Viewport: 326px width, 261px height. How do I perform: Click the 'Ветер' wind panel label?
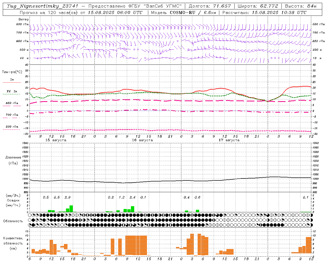point(24,19)
